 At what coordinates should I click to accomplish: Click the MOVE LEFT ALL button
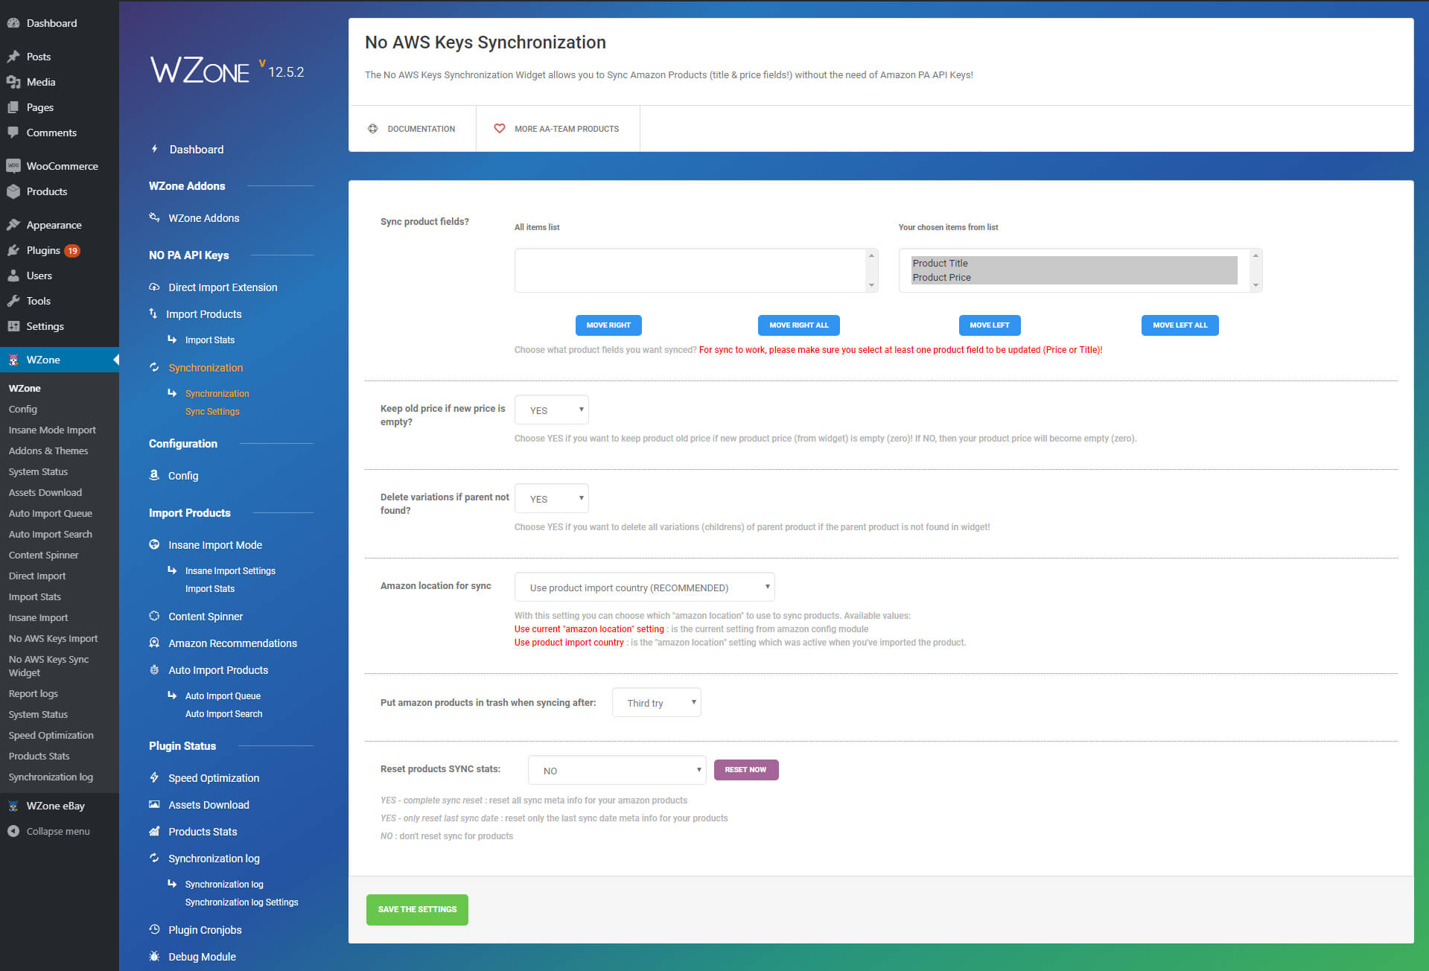click(x=1180, y=325)
